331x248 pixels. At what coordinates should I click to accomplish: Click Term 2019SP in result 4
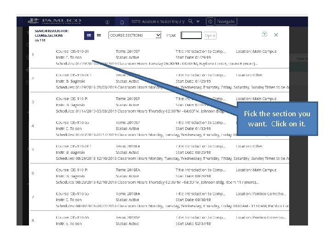pos(128,123)
